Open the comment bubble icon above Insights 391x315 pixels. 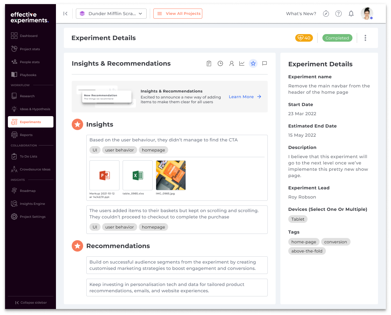(264, 63)
